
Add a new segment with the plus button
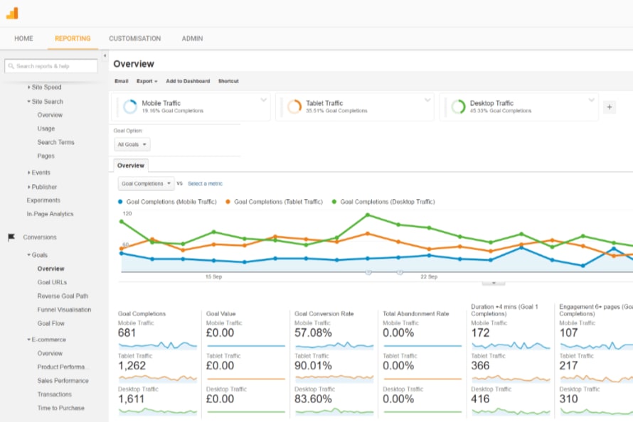[x=609, y=107]
